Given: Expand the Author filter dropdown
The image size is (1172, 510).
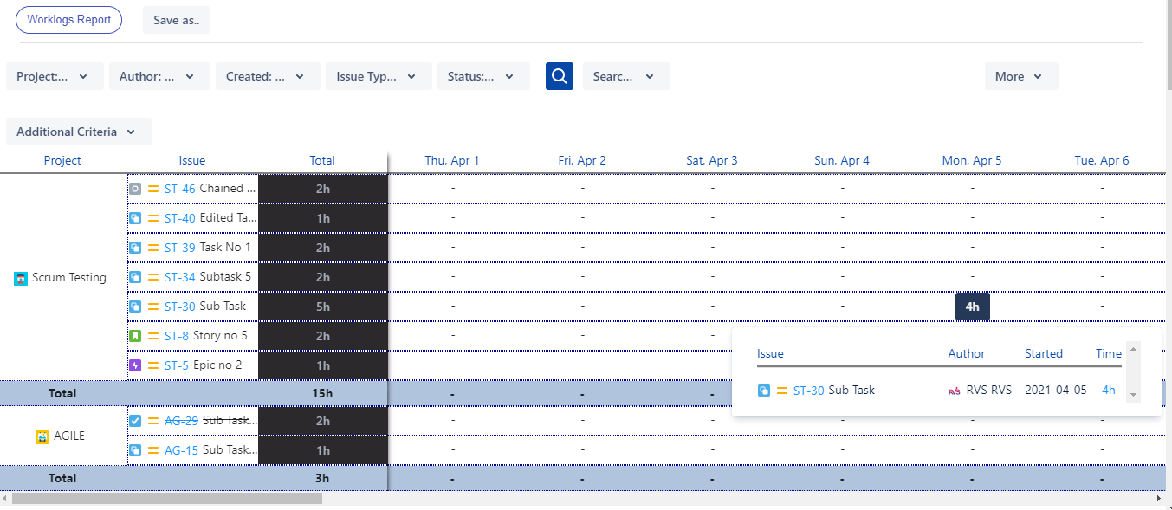Looking at the screenshot, I should click(x=159, y=76).
